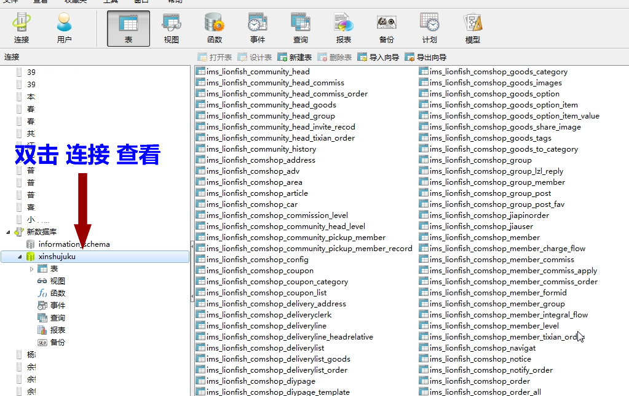629x396 pixels.
Task: Select the ims_lionfish_comshop_member table
Action: [x=485, y=238]
